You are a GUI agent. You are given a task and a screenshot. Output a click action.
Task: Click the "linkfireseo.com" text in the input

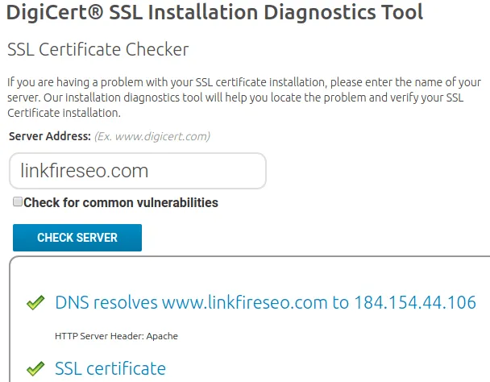pyautogui.click(x=85, y=171)
